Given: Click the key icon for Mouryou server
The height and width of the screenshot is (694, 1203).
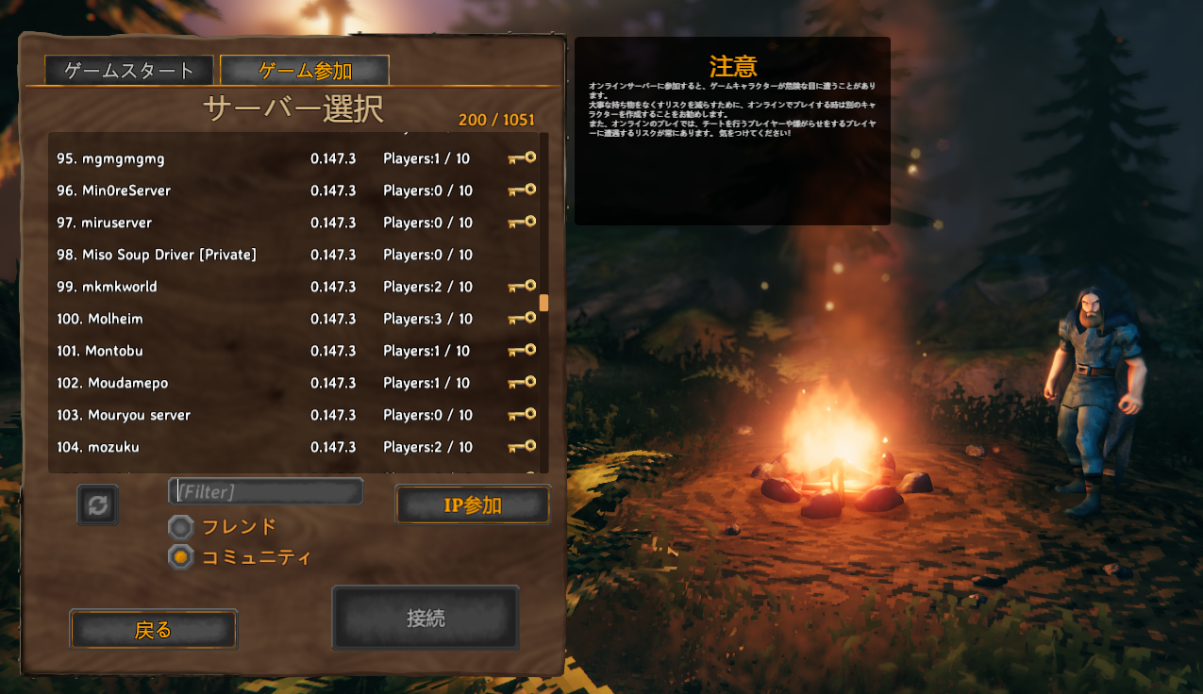Looking at the screenshot, I should coord(522,415).
